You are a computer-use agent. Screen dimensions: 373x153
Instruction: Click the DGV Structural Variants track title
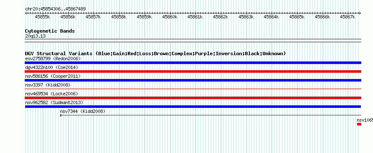pos(155,54)
